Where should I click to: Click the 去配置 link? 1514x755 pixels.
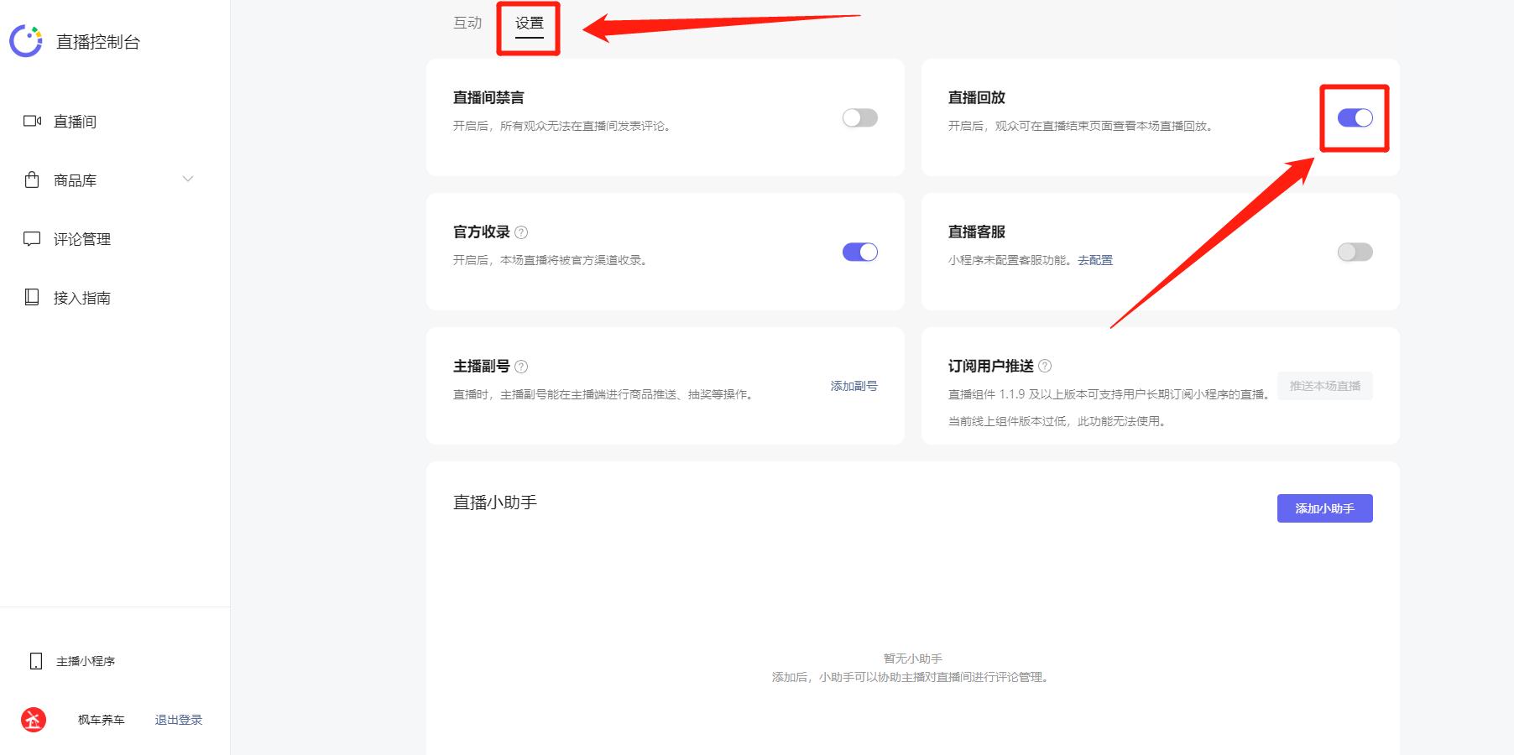1095,260
